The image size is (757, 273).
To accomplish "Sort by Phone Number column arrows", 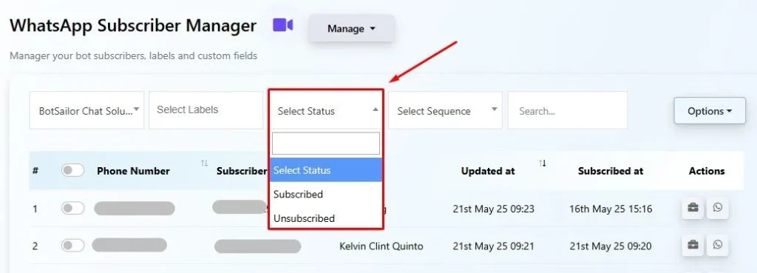I will pos(204,164).
